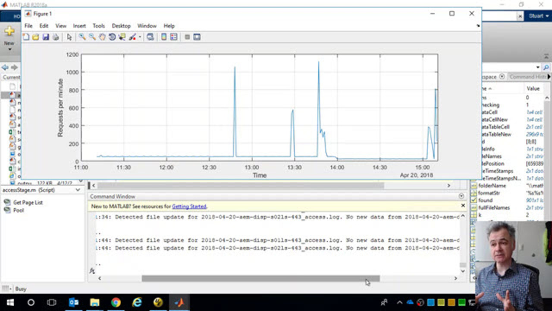Viewport: 552px width, 311px height.
Task: Click the Print Figure icon
Action: [56, 37]
